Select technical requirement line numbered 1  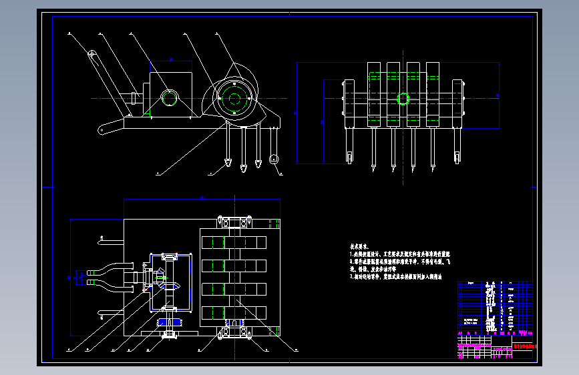400,254
